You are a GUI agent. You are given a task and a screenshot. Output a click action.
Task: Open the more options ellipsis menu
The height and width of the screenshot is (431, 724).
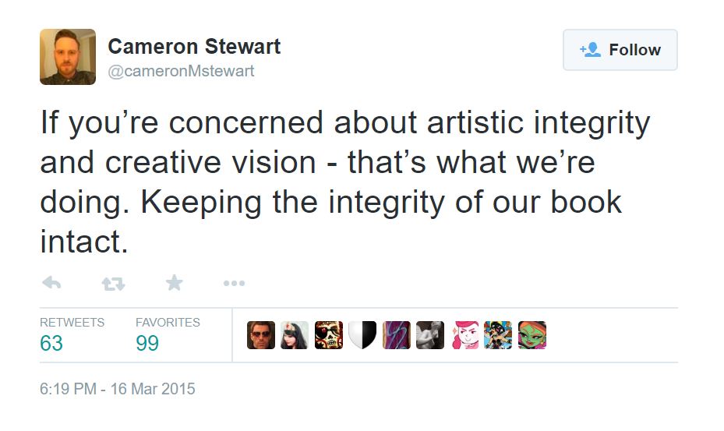(234, 283)
